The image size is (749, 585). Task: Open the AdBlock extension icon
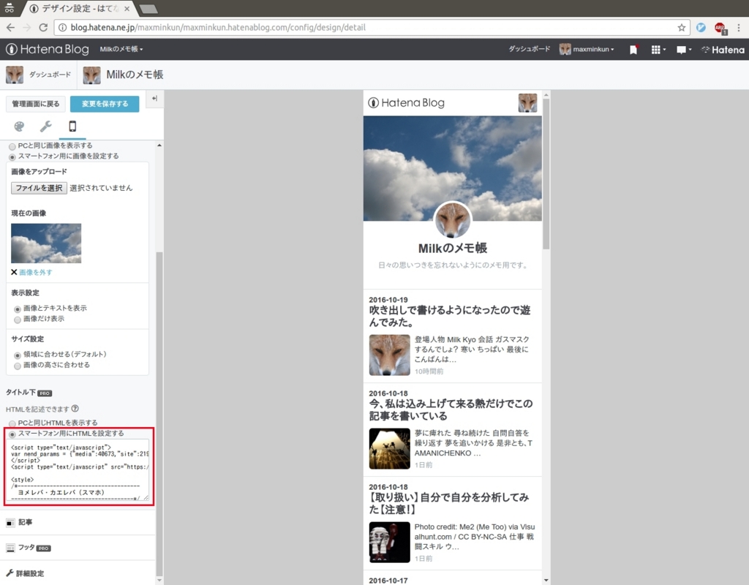(x=720, y=29)
